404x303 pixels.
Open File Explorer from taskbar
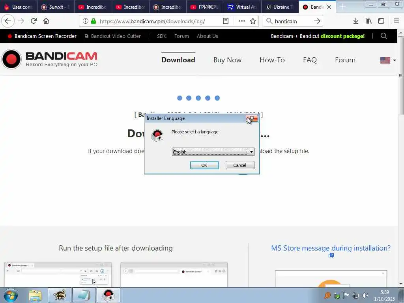point(35,295)
